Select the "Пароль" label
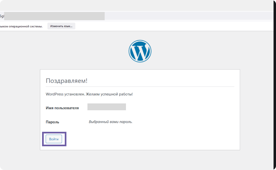The height and width of the screenshot is (170, 276). click(x=52, y=122)
